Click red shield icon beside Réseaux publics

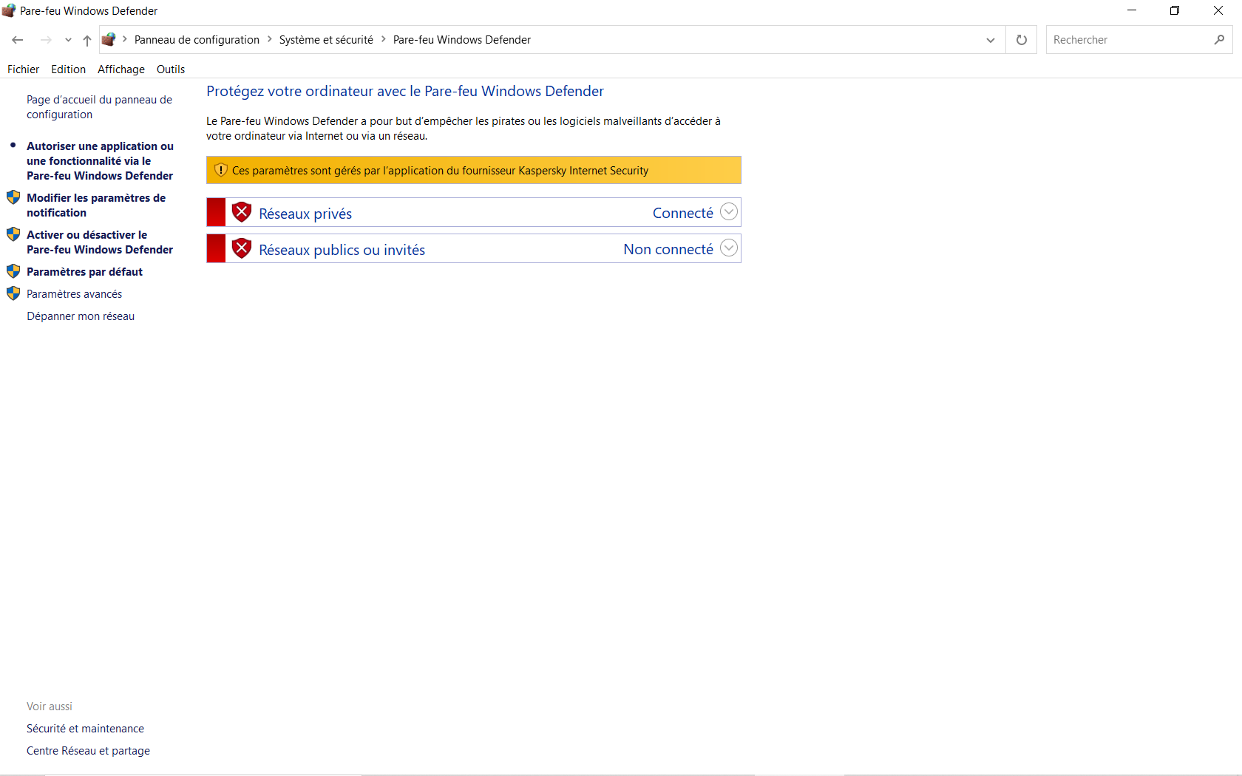242,249
